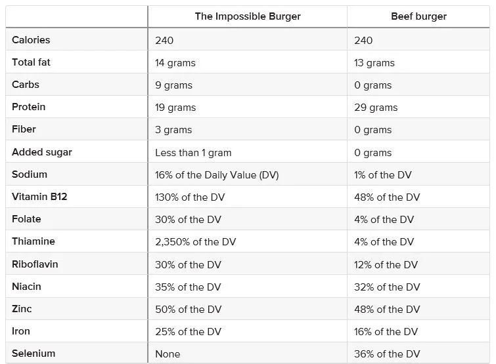Select the "14 grams" total fat cell
The image size is (496, 364).
175,63
